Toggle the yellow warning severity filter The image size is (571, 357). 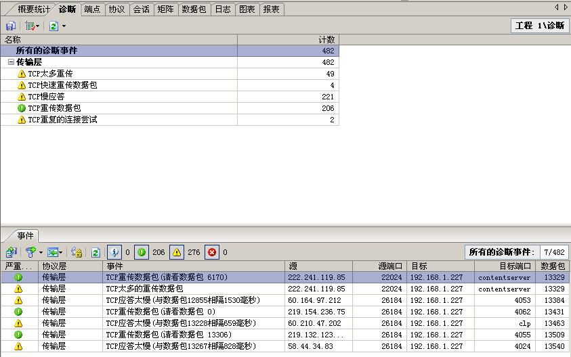(177, 252)
